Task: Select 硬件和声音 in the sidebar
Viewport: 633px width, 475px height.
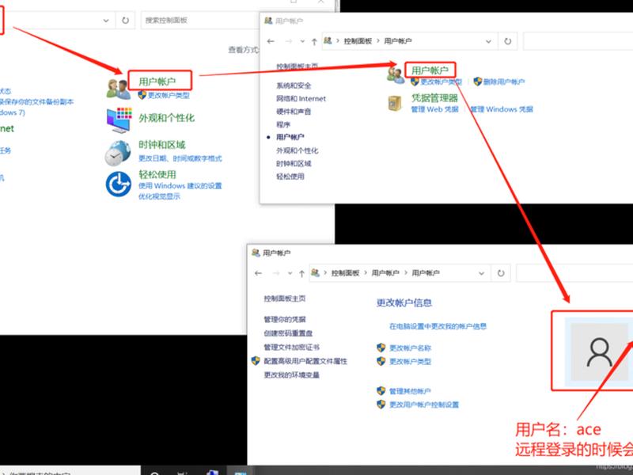Action: [x=294, y=112]
